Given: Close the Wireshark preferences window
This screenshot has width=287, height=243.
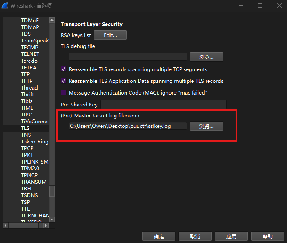Looking at the screenshot, I should (279, 5).
